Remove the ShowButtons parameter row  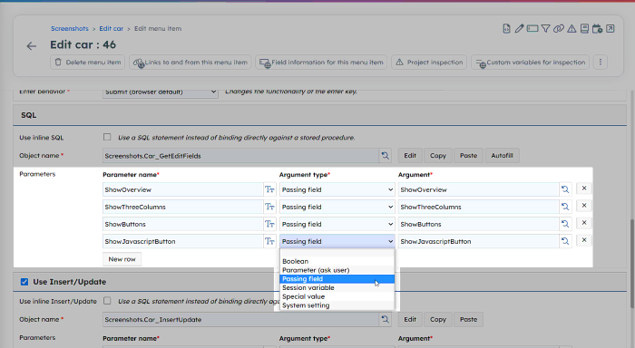point(584,223)
